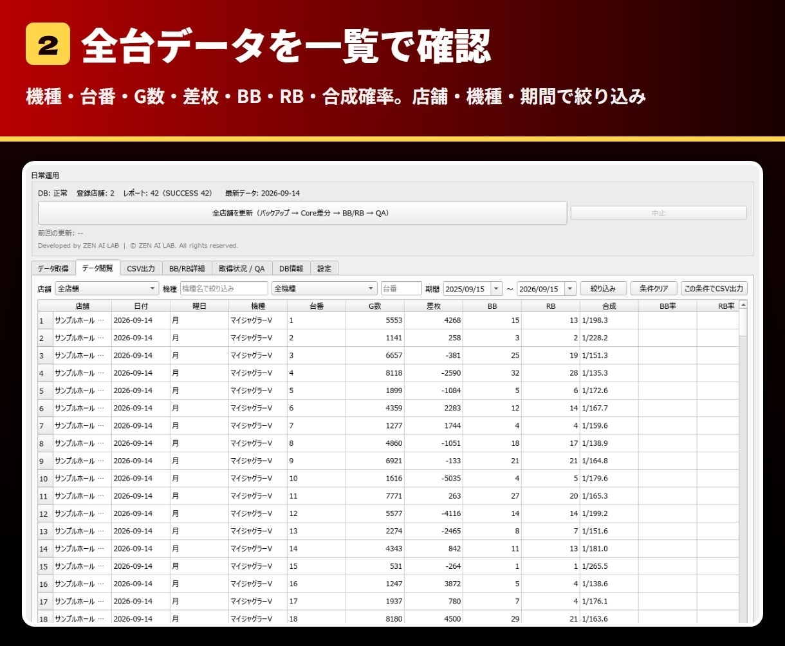Click 合成 value 1/181.0
Viewport: 785px width, 646px height.
[x=595, y=549]
